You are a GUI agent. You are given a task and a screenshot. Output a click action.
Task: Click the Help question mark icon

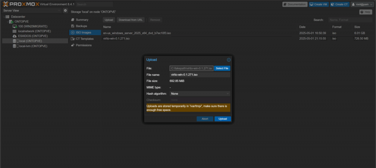pos(362,12)
